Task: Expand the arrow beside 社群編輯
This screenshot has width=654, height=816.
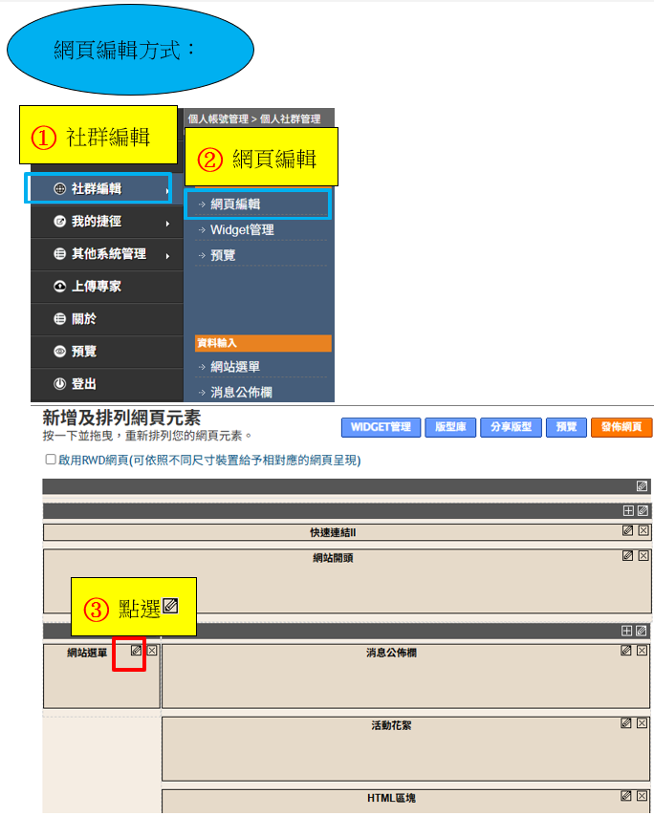Action: 167,191
